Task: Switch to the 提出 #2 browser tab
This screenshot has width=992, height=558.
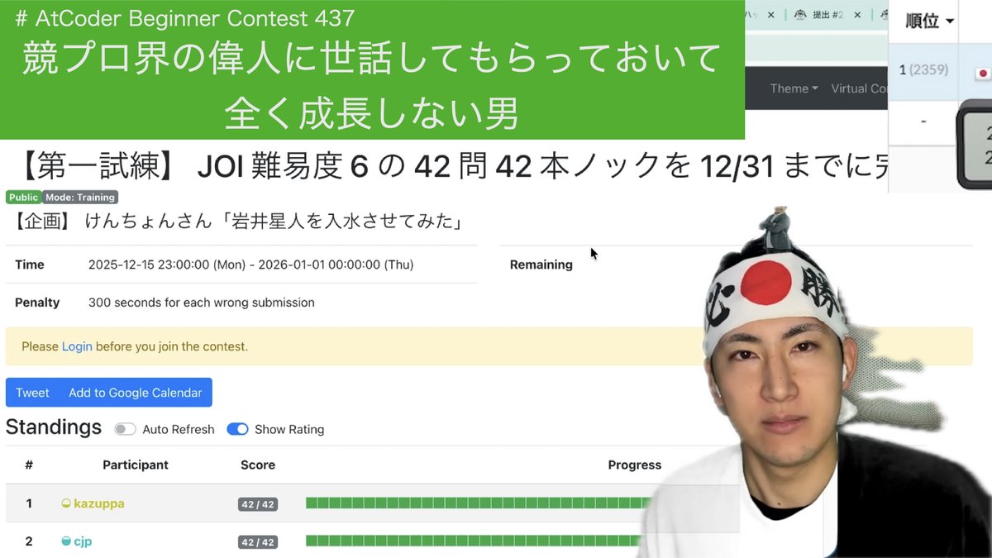Action: [x=827, y=15]
